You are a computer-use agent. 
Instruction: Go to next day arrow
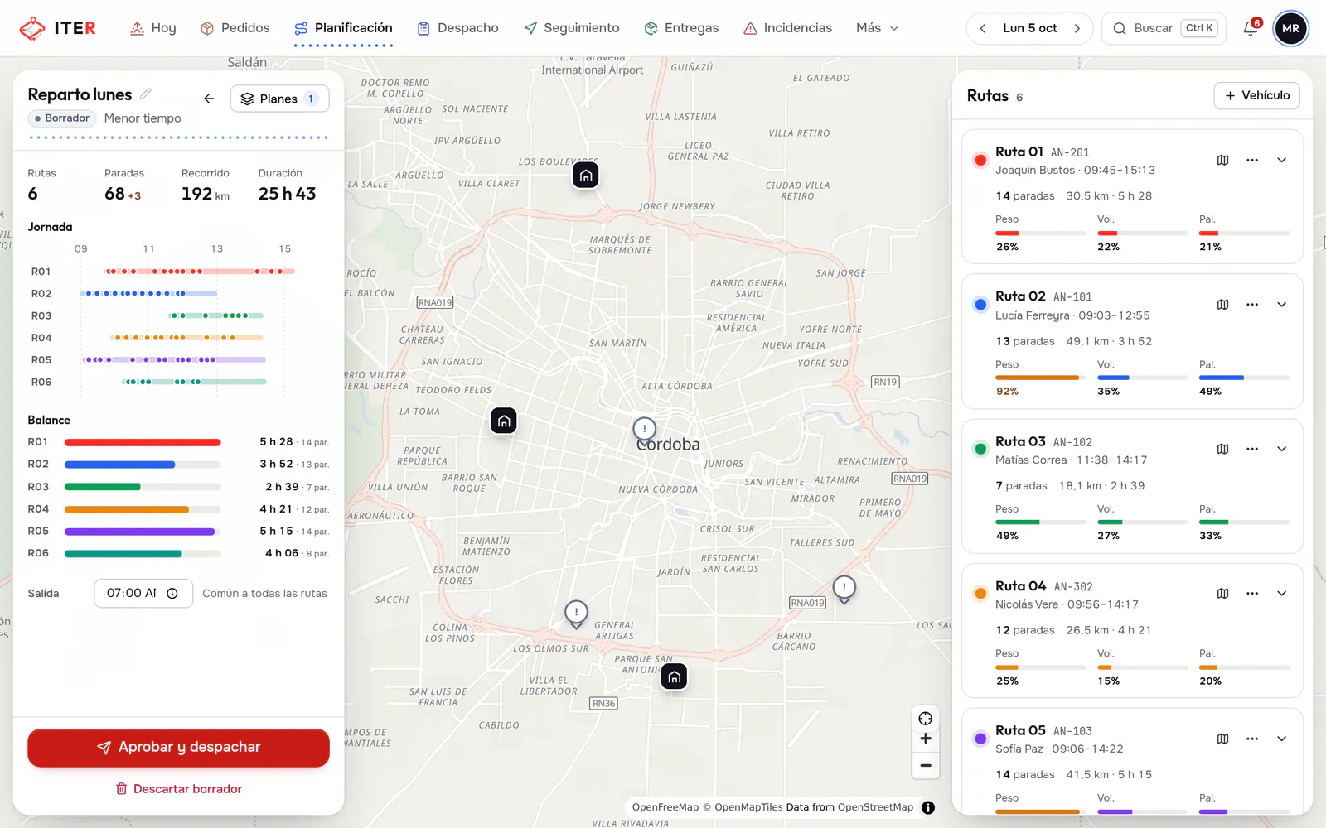point(1077,28)
